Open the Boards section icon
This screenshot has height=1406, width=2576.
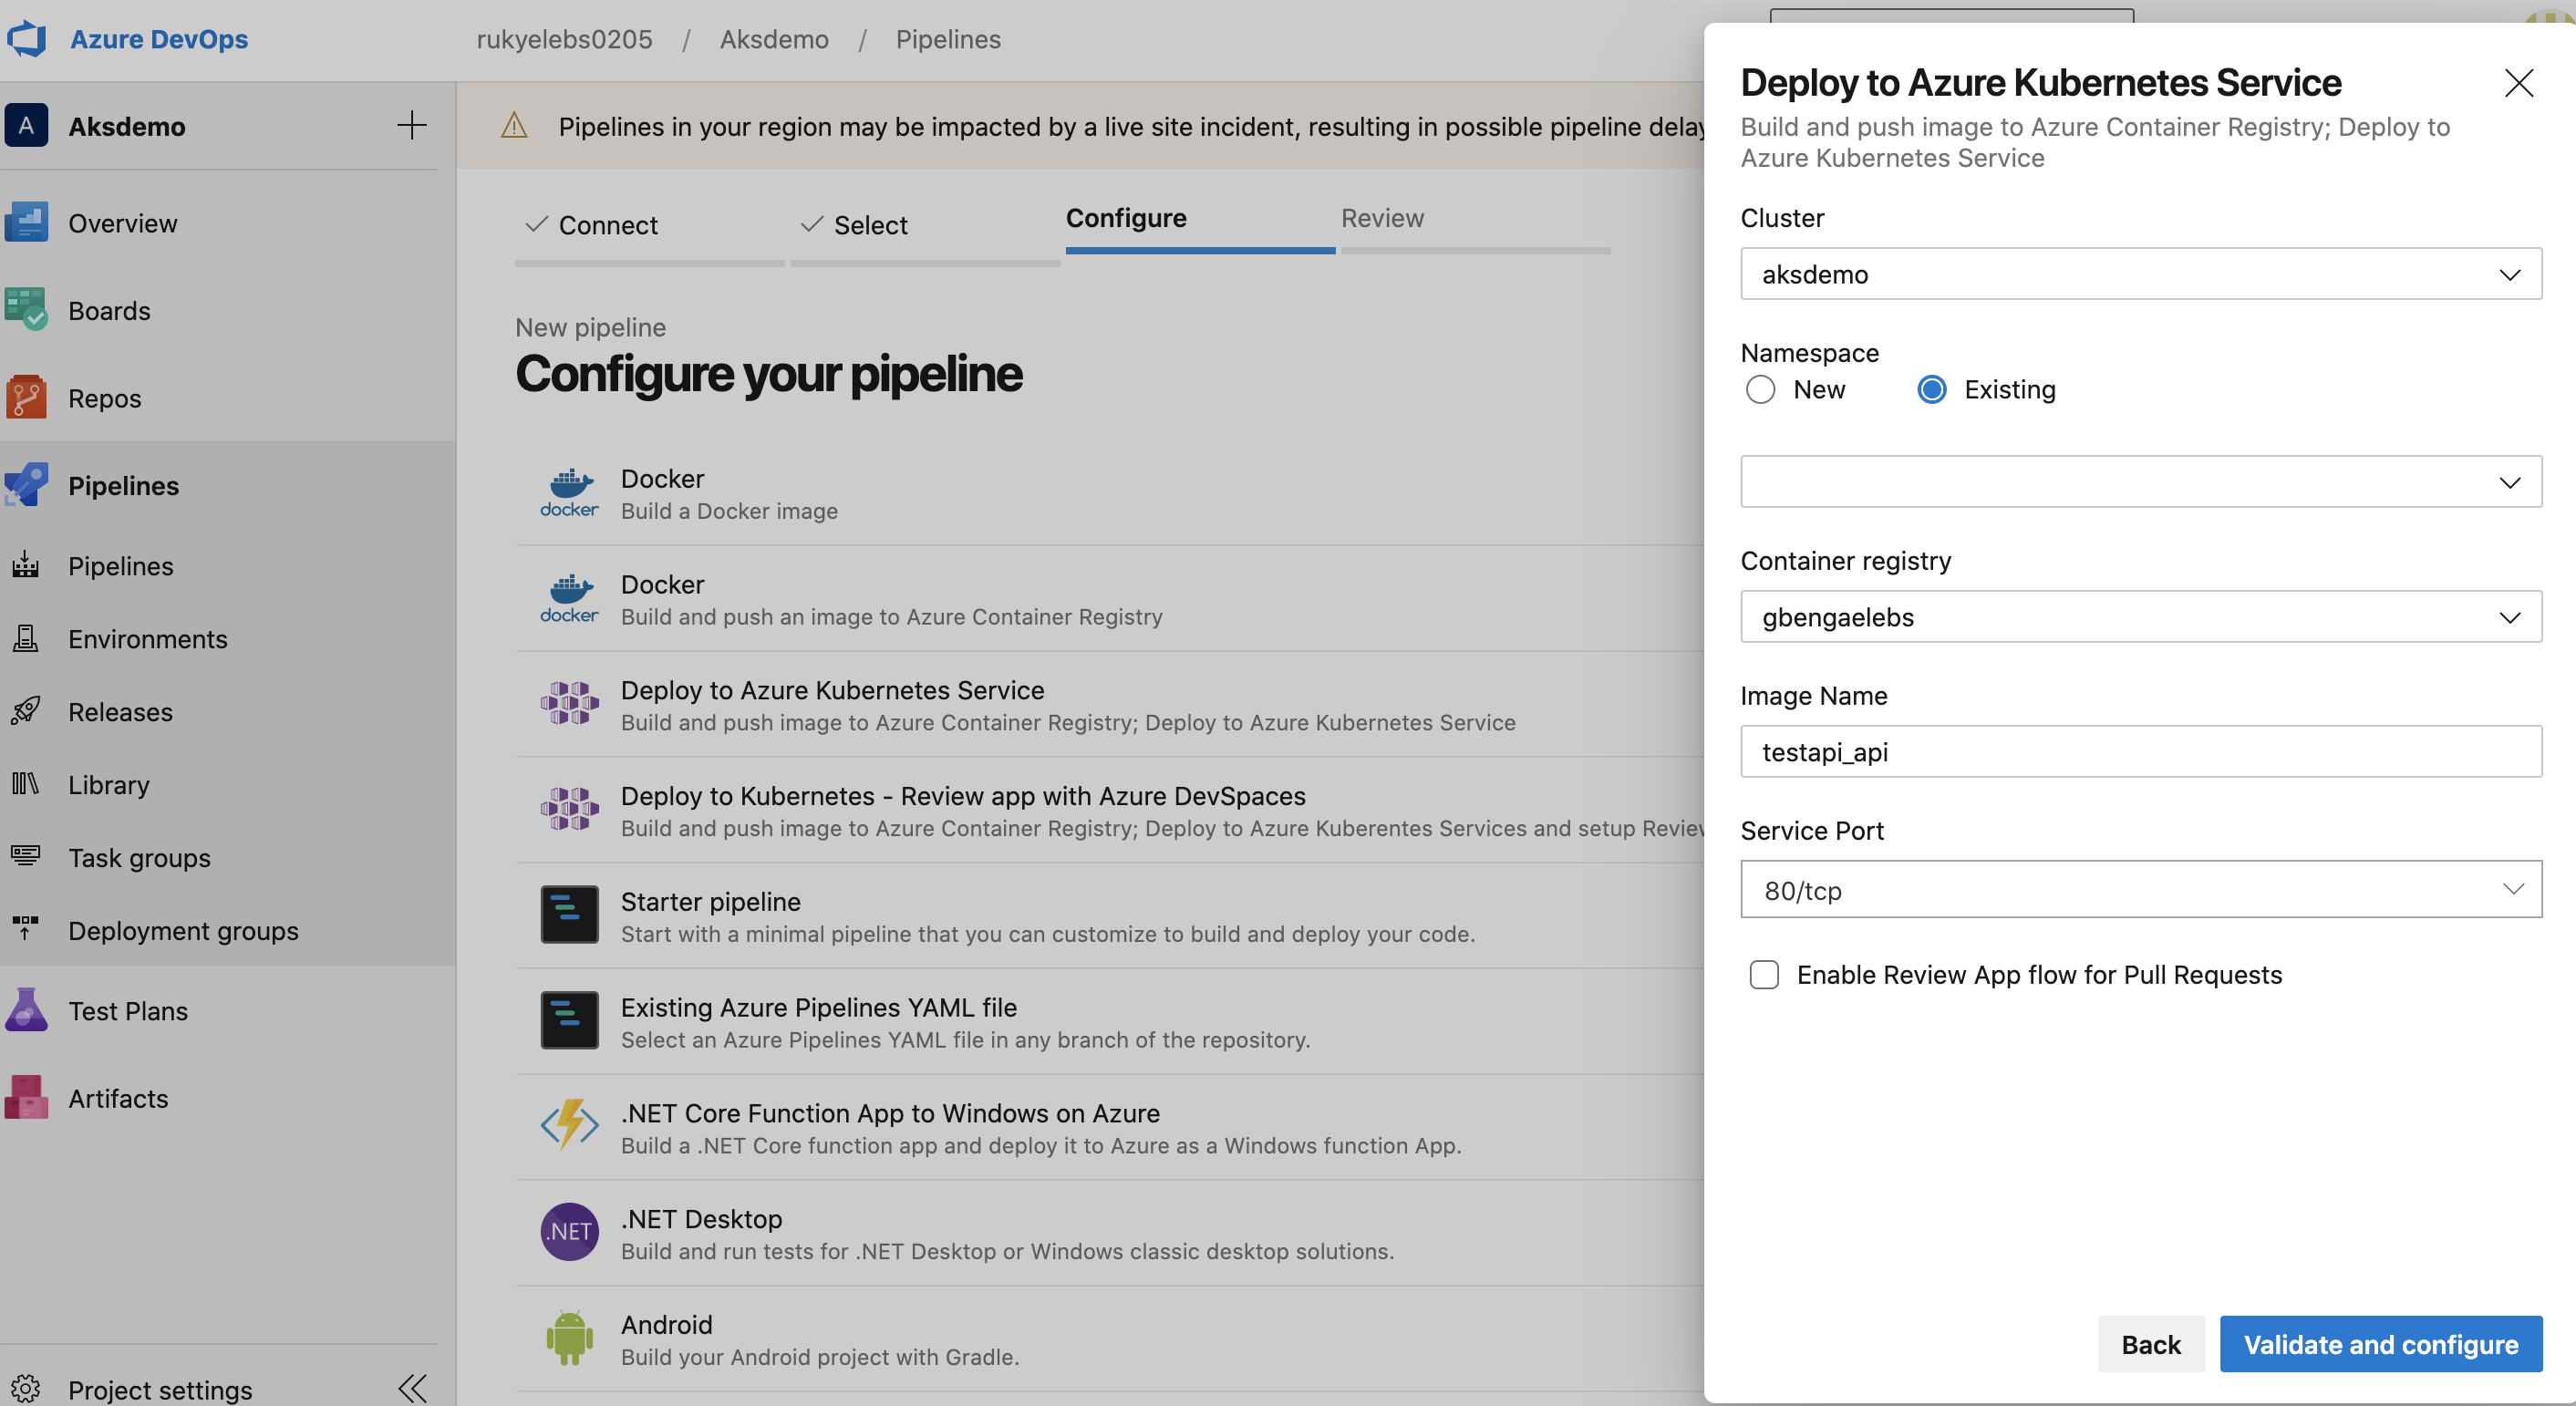point(26,310)
